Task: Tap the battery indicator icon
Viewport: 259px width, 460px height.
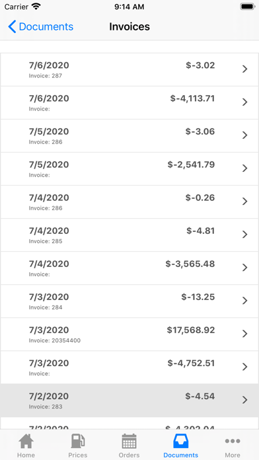Action: [x=248, y=7]
